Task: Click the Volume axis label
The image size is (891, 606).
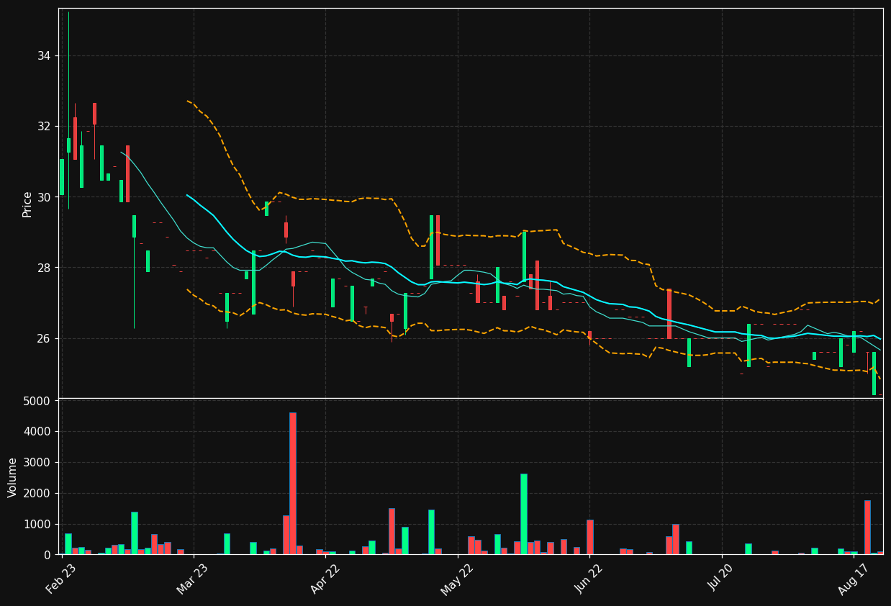Action: point(13,477)
